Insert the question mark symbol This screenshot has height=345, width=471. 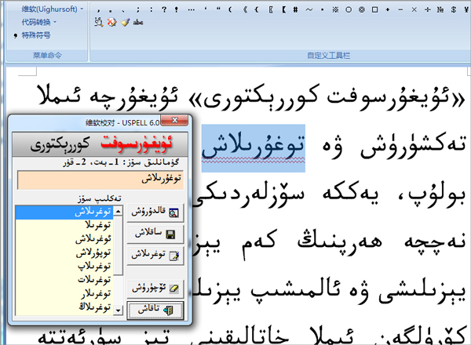pos(164,10)
